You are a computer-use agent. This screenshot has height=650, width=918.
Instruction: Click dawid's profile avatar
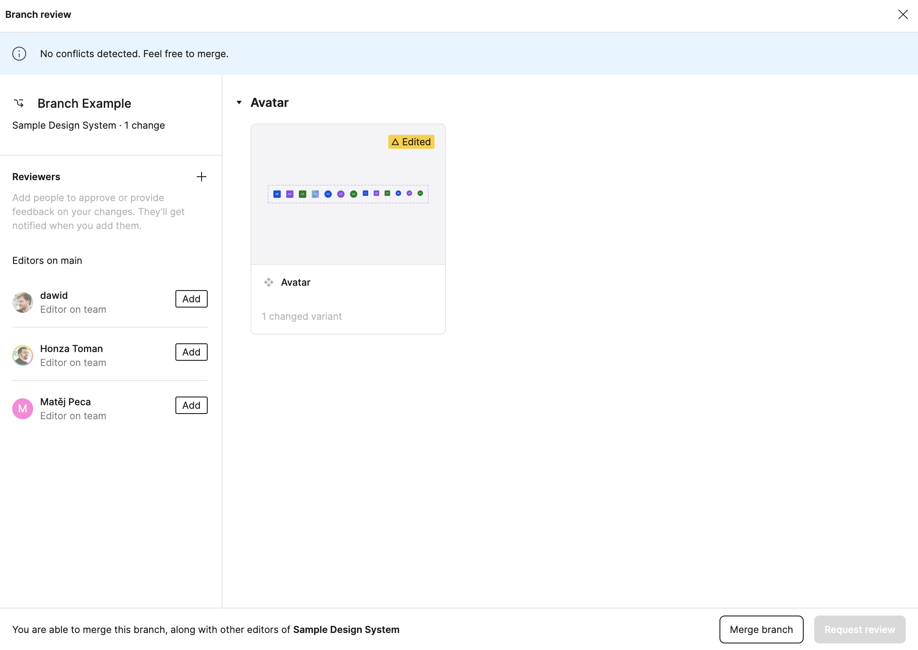[x=23, y=302]
